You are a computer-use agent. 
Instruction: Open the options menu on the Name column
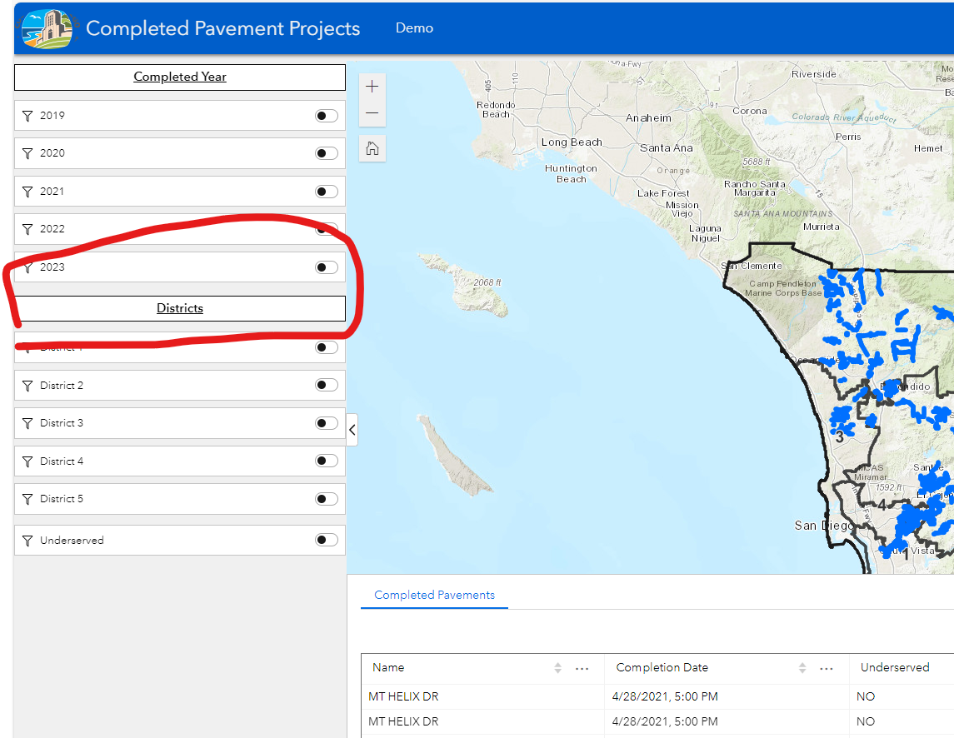[582, 667]
